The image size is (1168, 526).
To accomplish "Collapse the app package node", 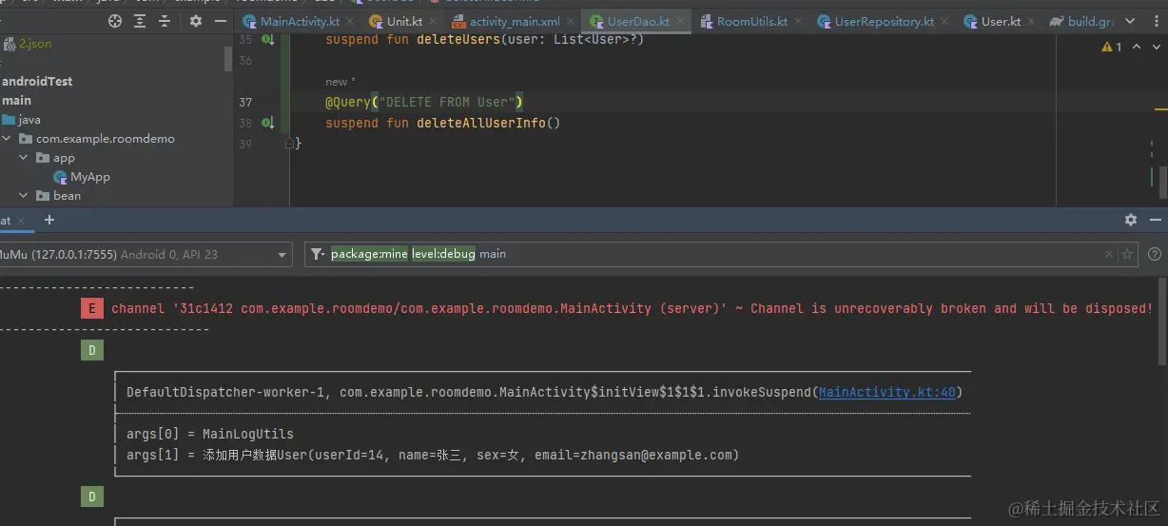I will pyautogui.click(x=24, y=158).
